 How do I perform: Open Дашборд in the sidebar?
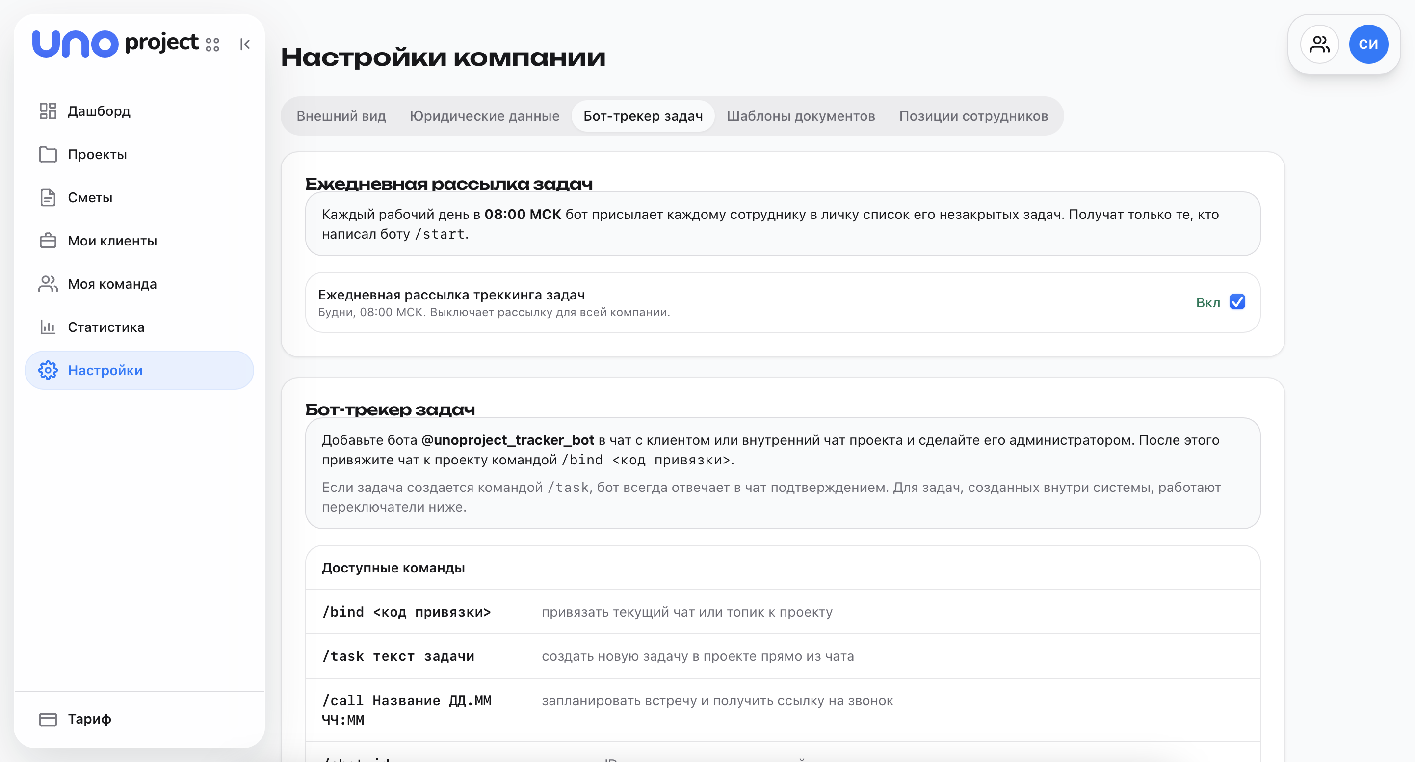tap(139, 111)
